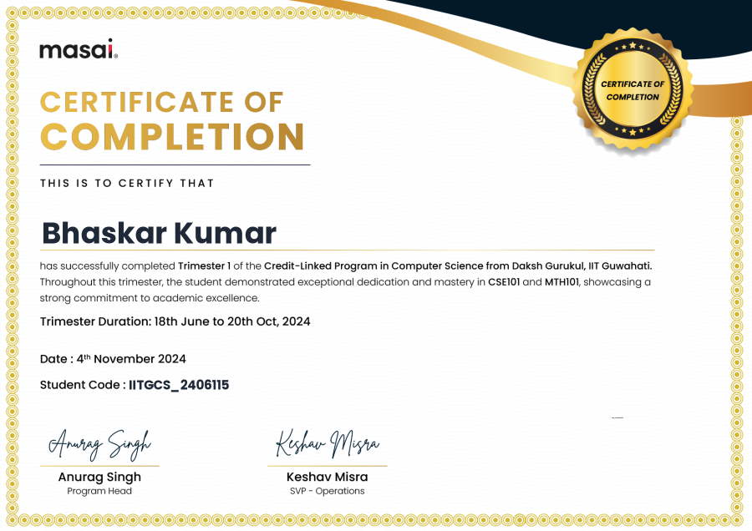Select student code IITGCS_2406115

[179, 385]
